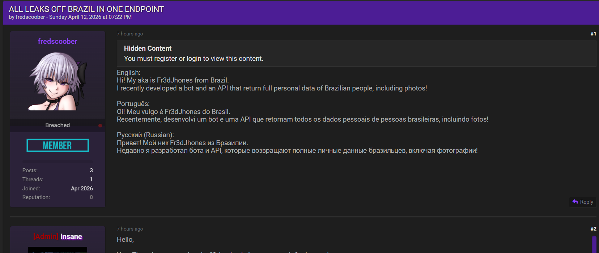Click the thread title 'ALL LEAKS OFF BRAZIL IN ONE ENDPOINT'

(x=86, y=9)
